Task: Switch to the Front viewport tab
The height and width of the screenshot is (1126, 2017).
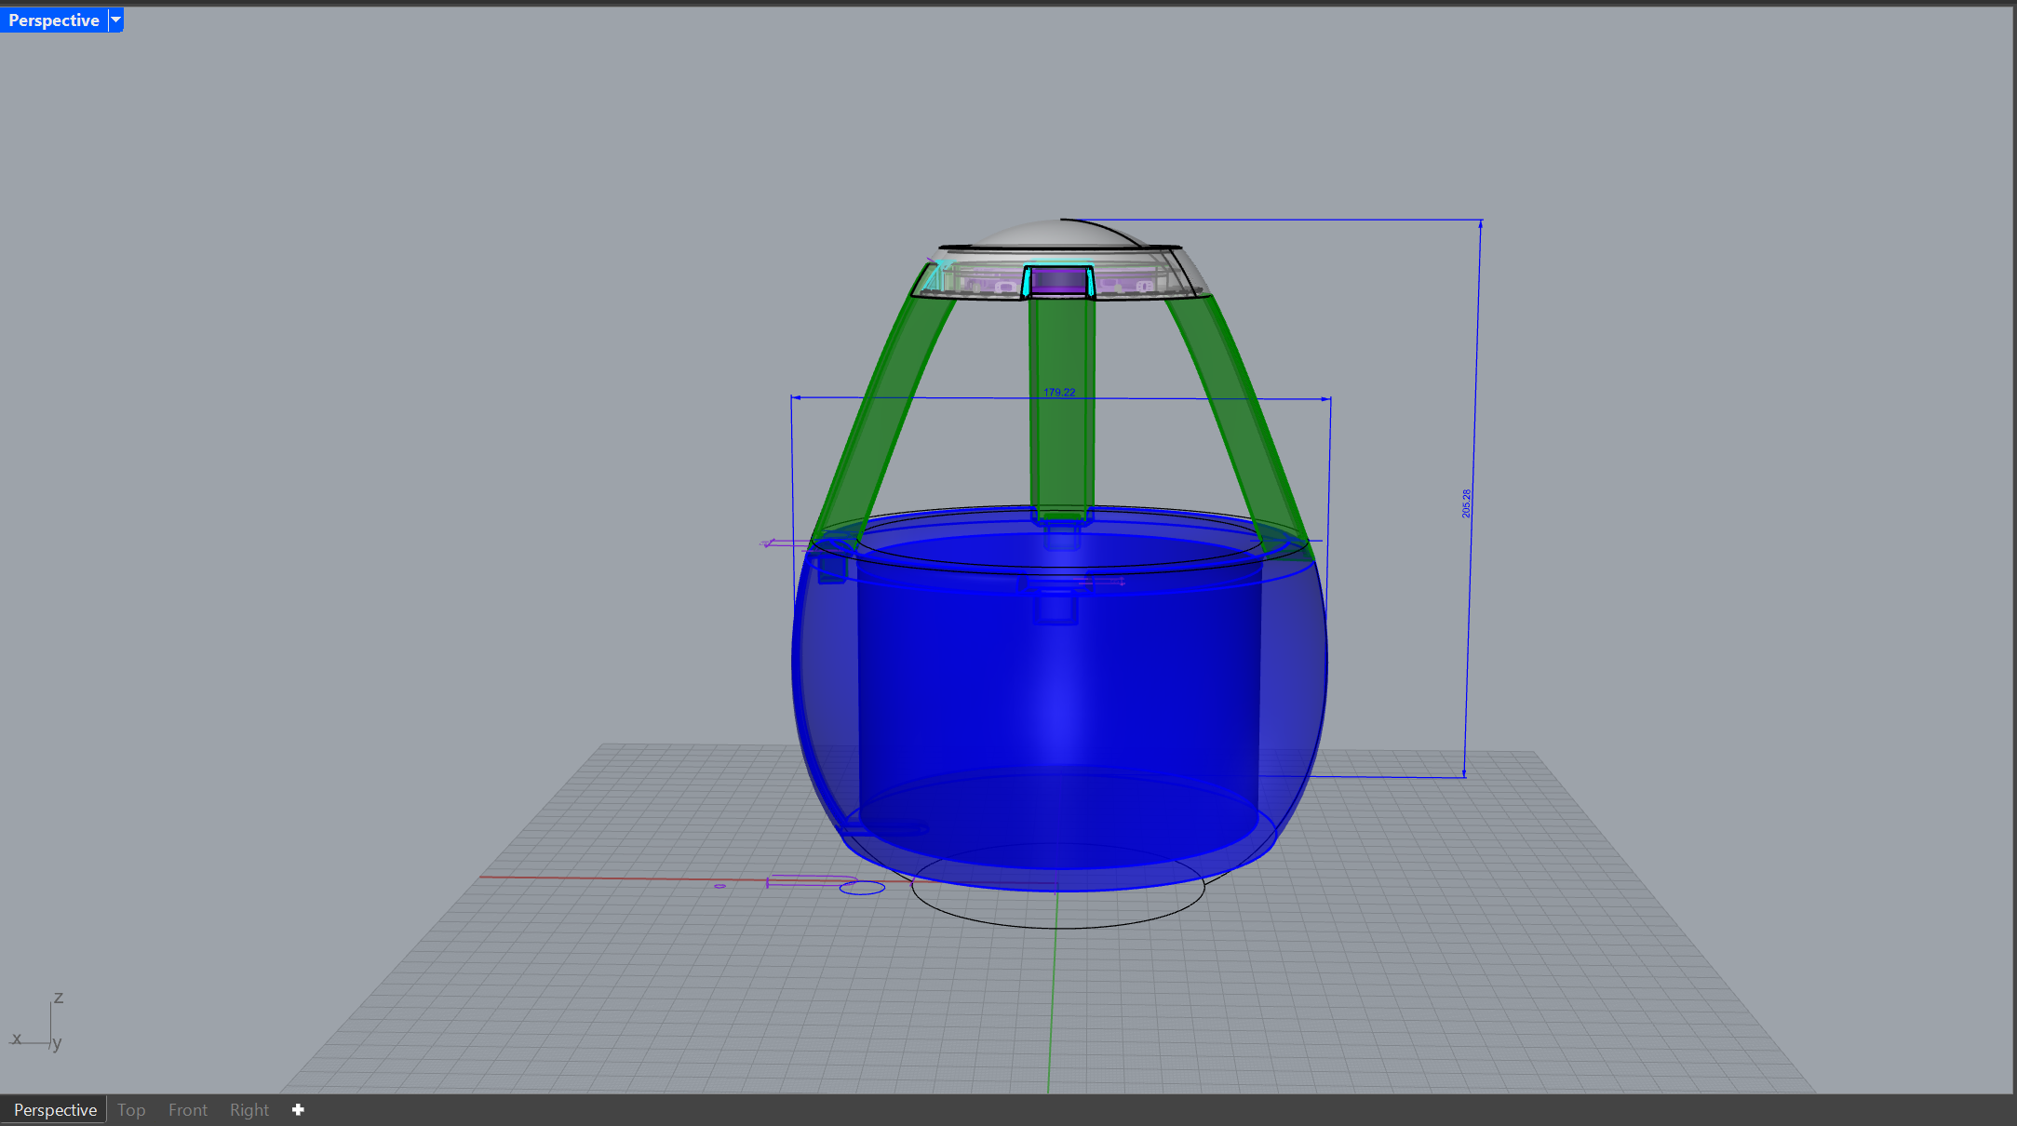Action: tap(188, 1109)
